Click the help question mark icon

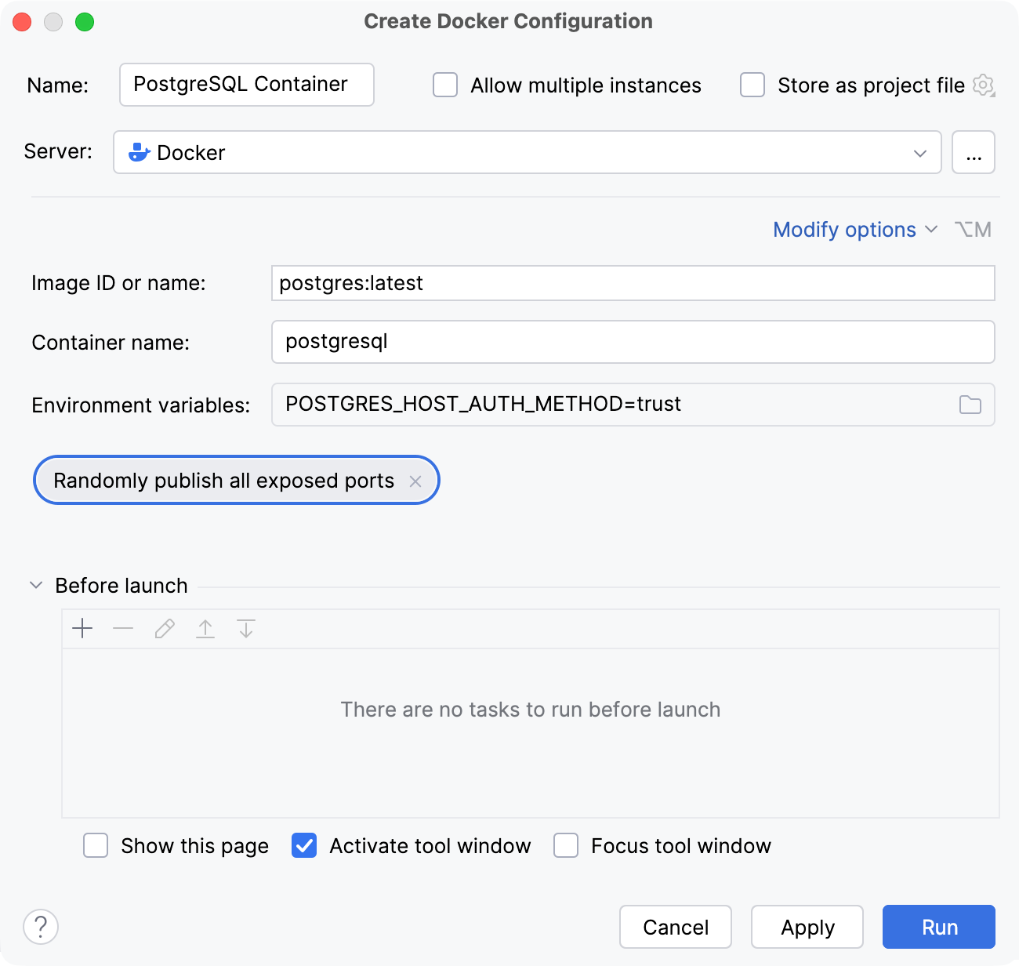point(41,927)
